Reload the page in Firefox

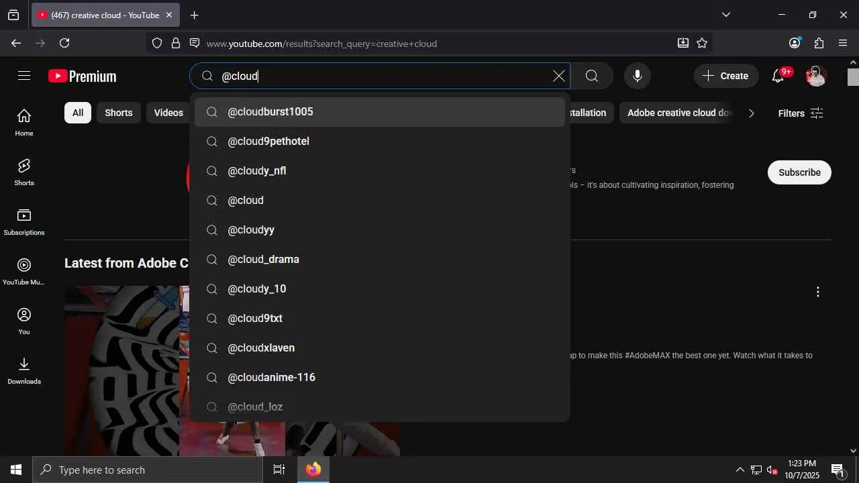coord(64,43)
